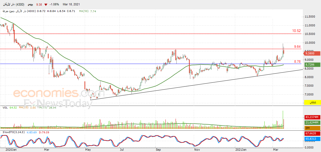Image resolution: width=321 pixels, height=152 pixels.
Task: Click the Mar 18, 2021 date in header
Action: [71, 5]
